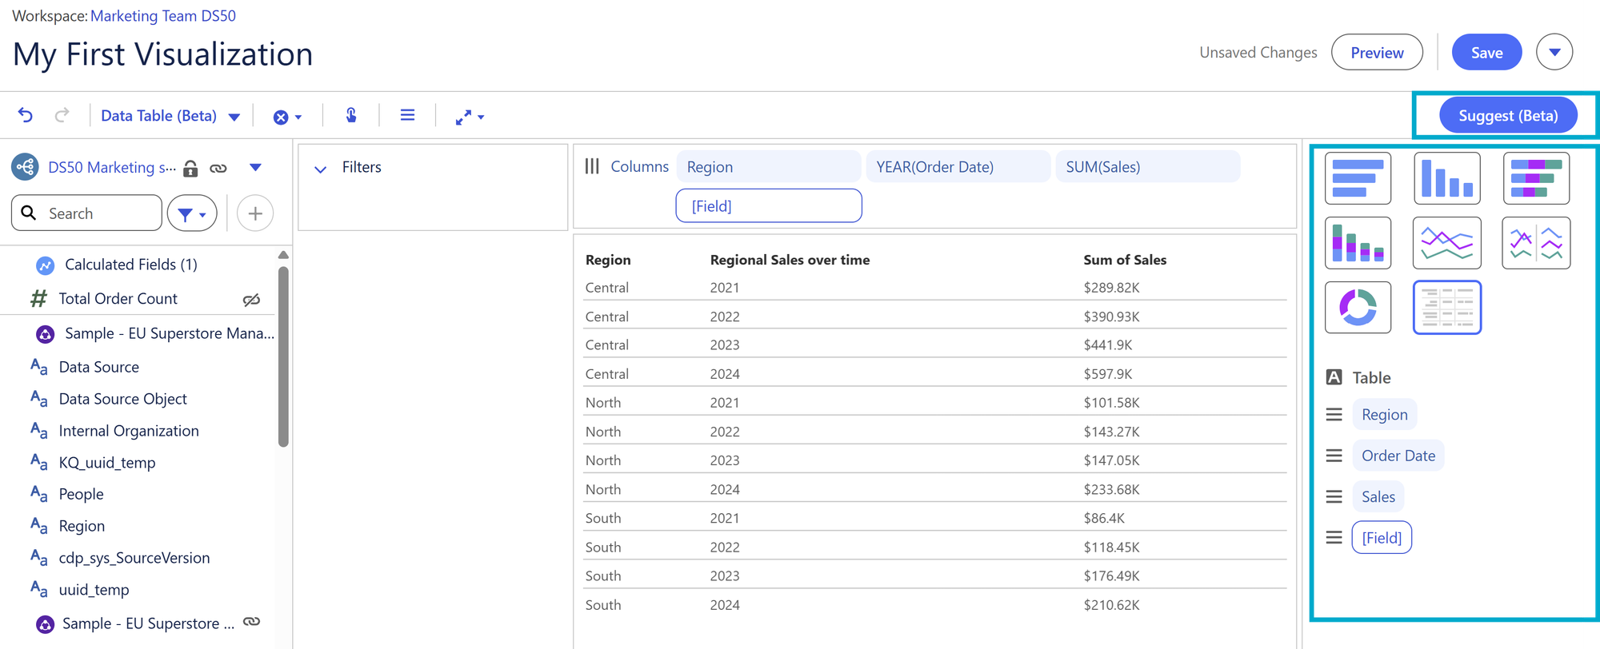Open dropdown arrow next to clear icon
Image resolution: width=1600 pixels, height=649 pixels.
pos(298,117)
